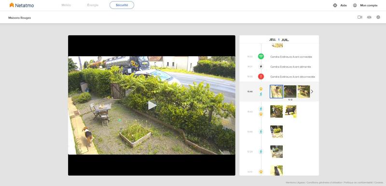Image resolution: width=386 pixels, height=186 pixels.
Task: Open the first blue-outlined thumbnail in selected event
Action: click(x=276, y=92)
